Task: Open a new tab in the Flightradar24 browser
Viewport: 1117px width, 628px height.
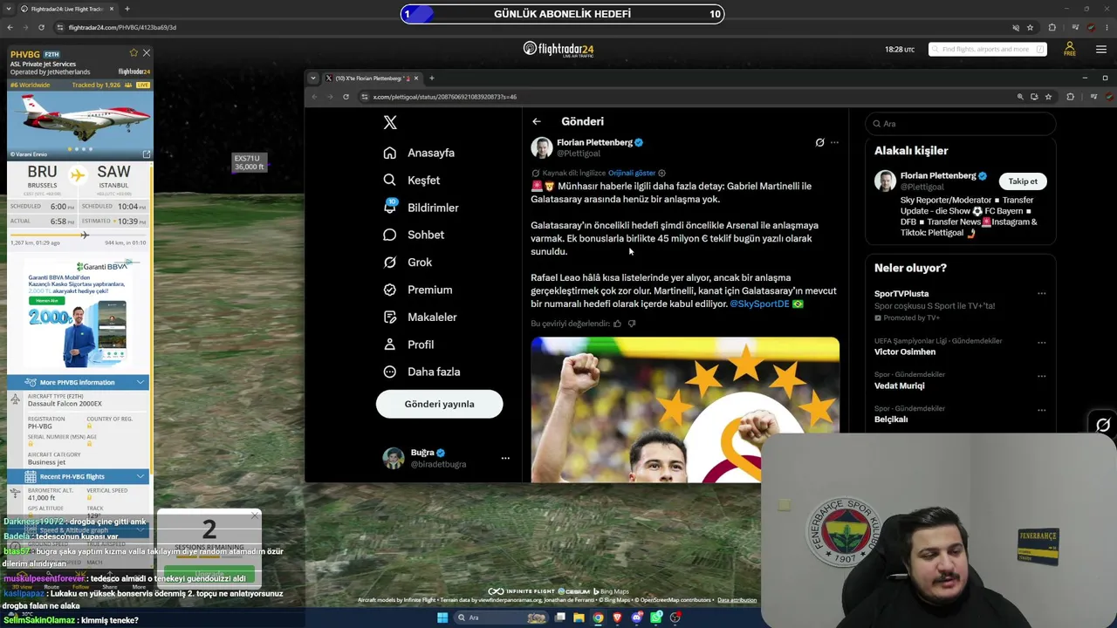Action: pos(127,9)
